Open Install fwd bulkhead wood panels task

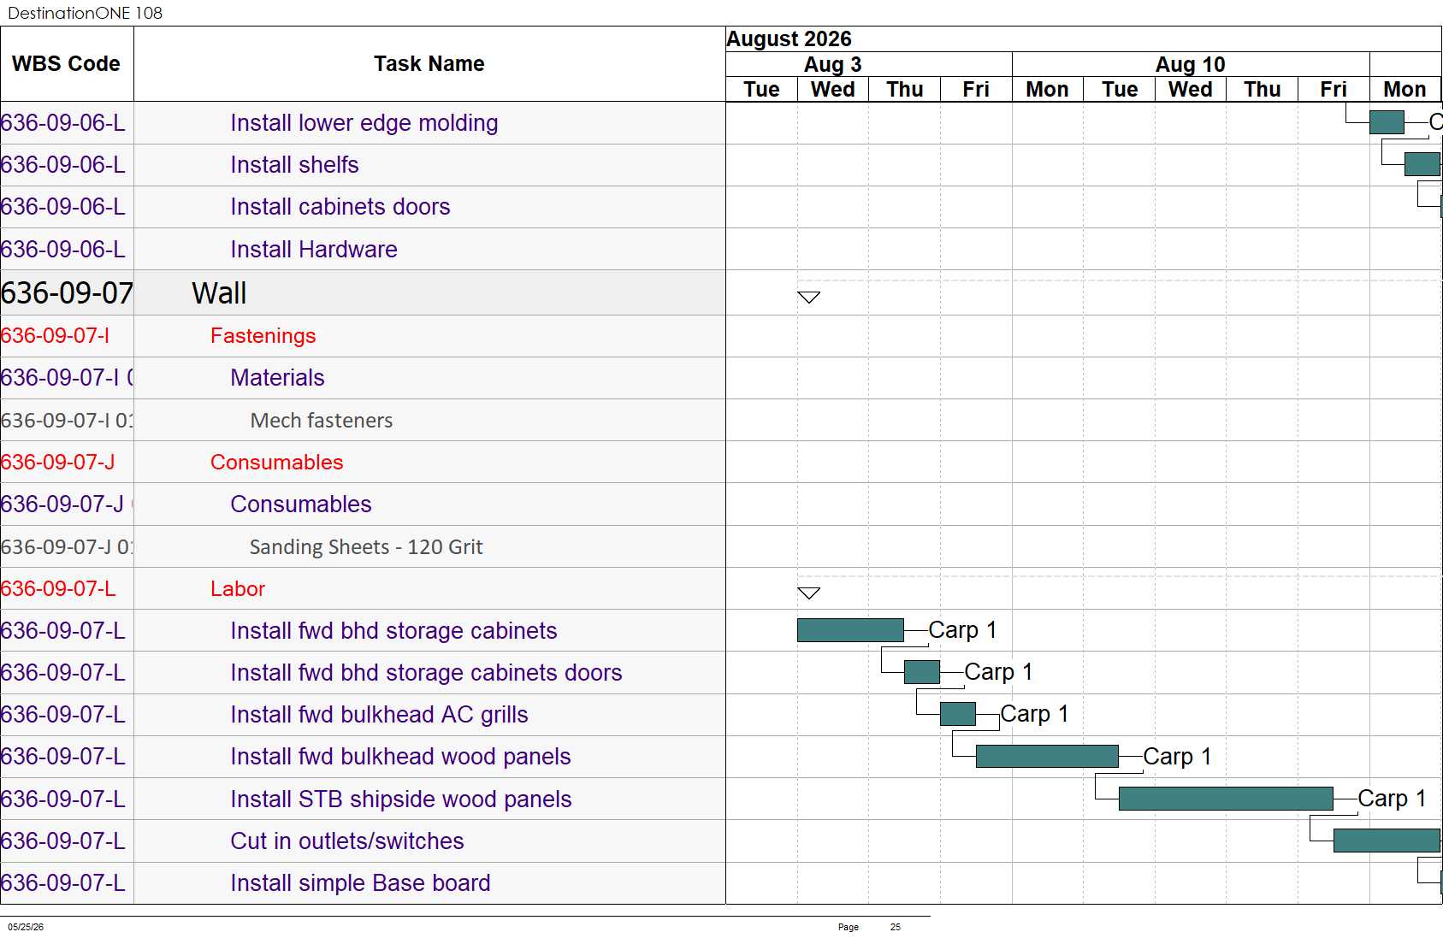pyautogui.click(x=401, y=757)
